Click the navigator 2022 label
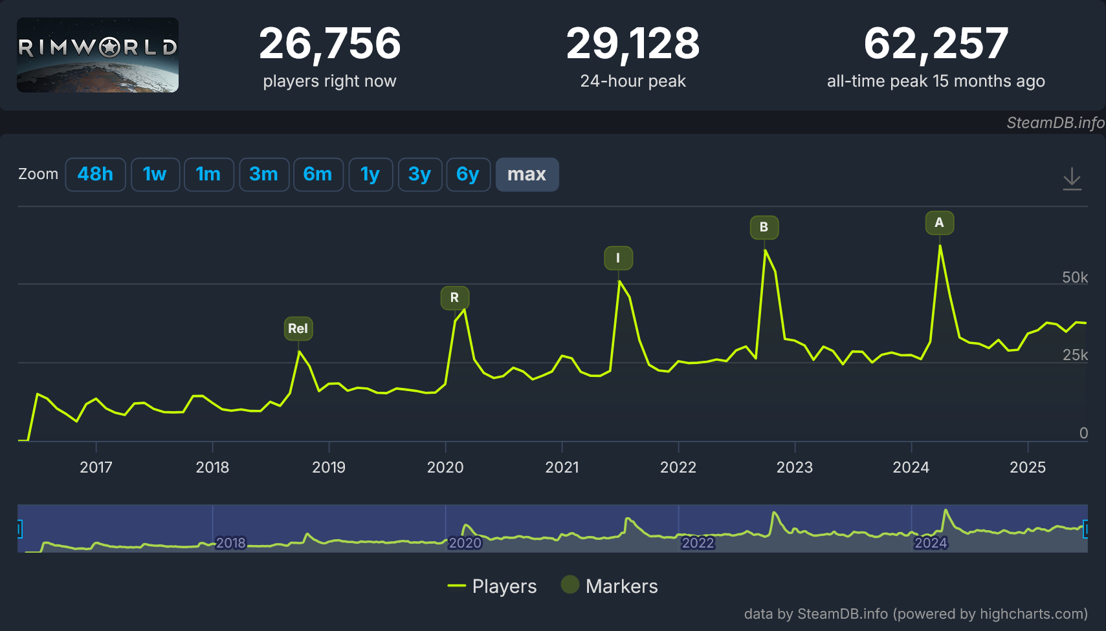Viewport: 1106px width, 631px height. click(x=698, y=543)
